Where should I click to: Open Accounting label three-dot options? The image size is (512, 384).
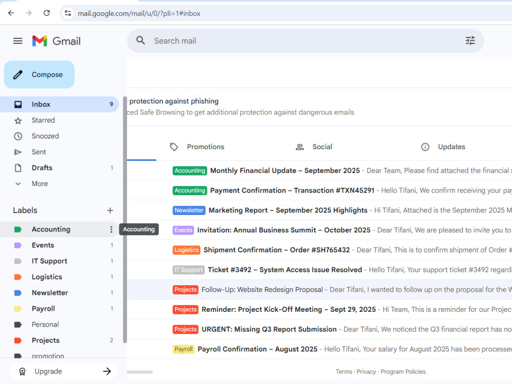coord(111,229)
